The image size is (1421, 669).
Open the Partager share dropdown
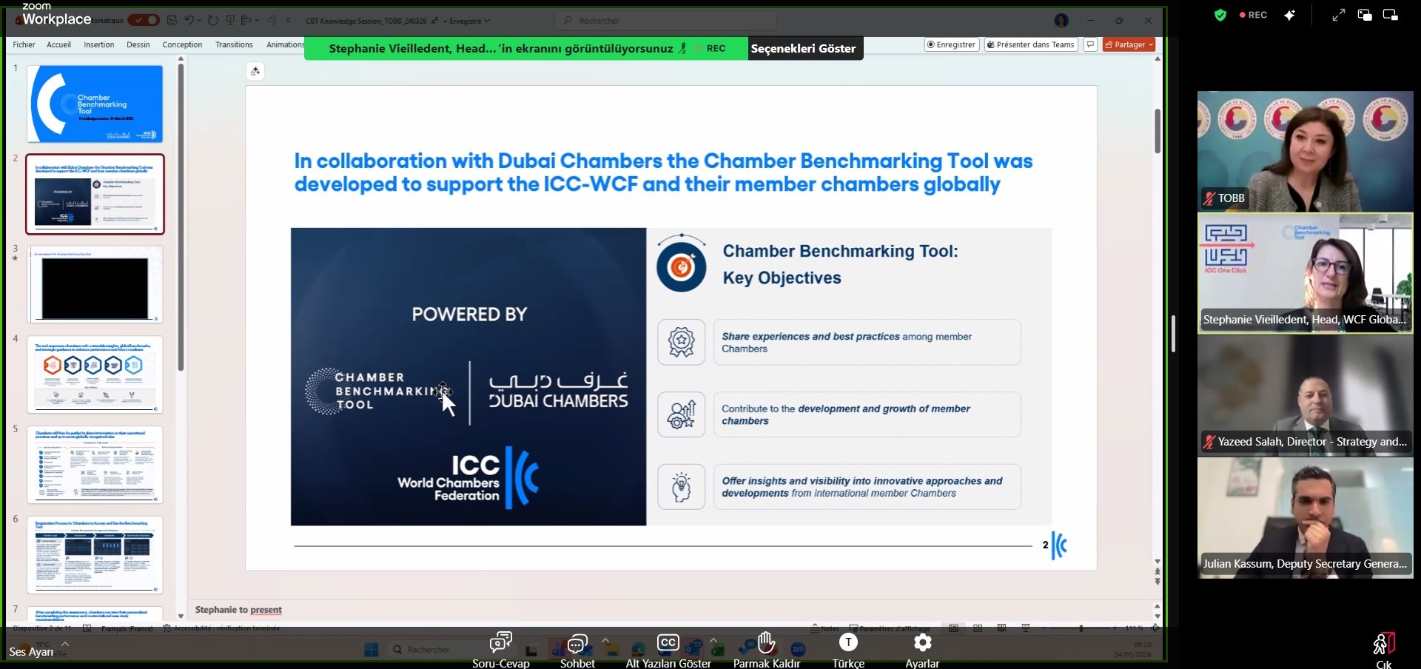(x=1129, y=44)
